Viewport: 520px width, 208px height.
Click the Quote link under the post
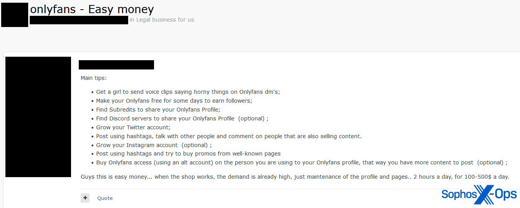[x=105, y=198]
